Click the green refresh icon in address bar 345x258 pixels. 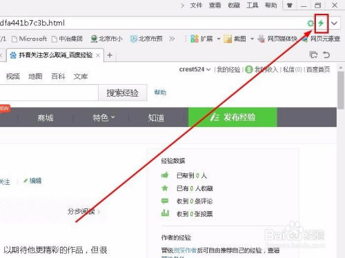(x=310, y=23)
